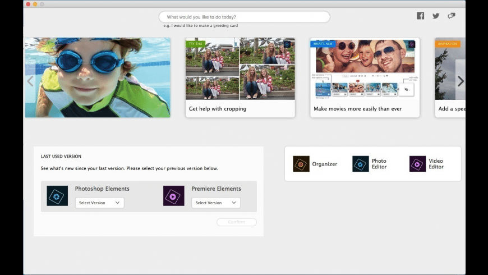488x275 pixels.
Task: Click the 'TRY THIS' green tag
Action: [195, 44]
